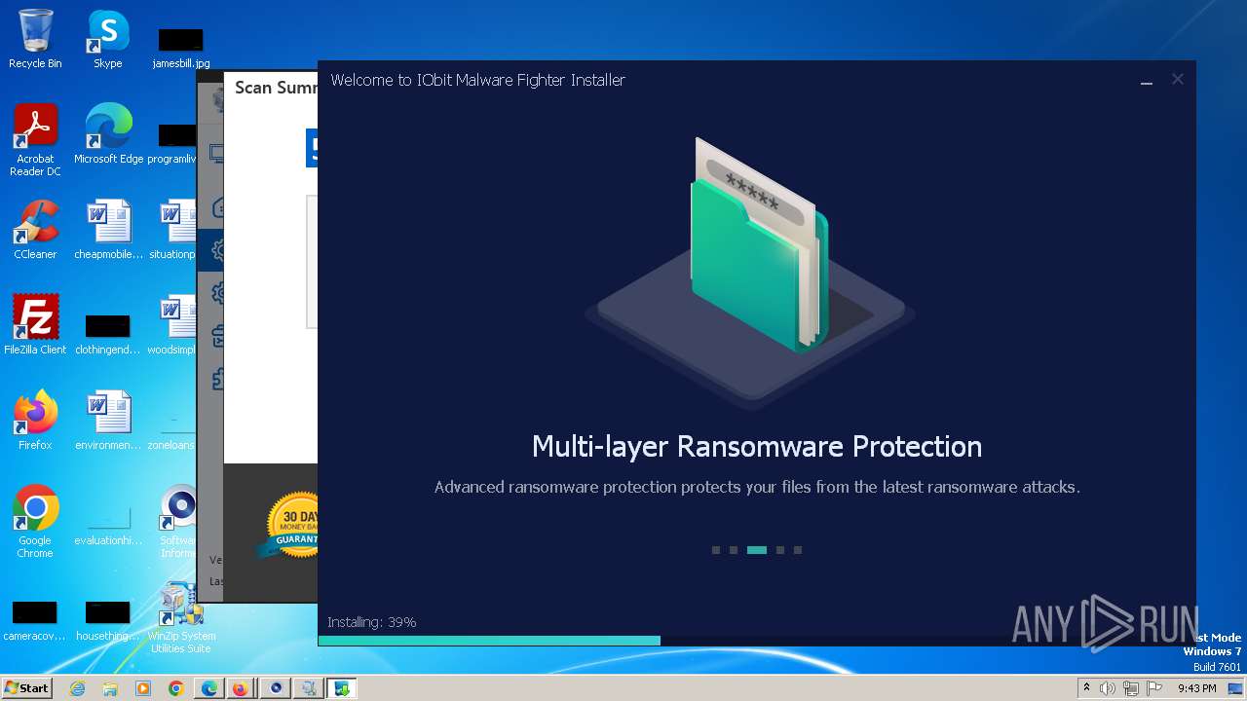Select the evaluationhi desktop file
The width and height of the screenshot is (1247, 701).
[108, 528]
